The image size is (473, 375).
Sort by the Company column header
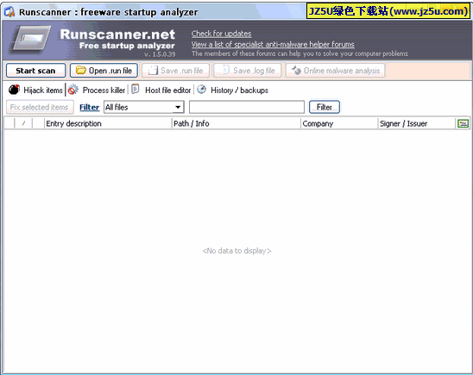click(x=339, y=123)
